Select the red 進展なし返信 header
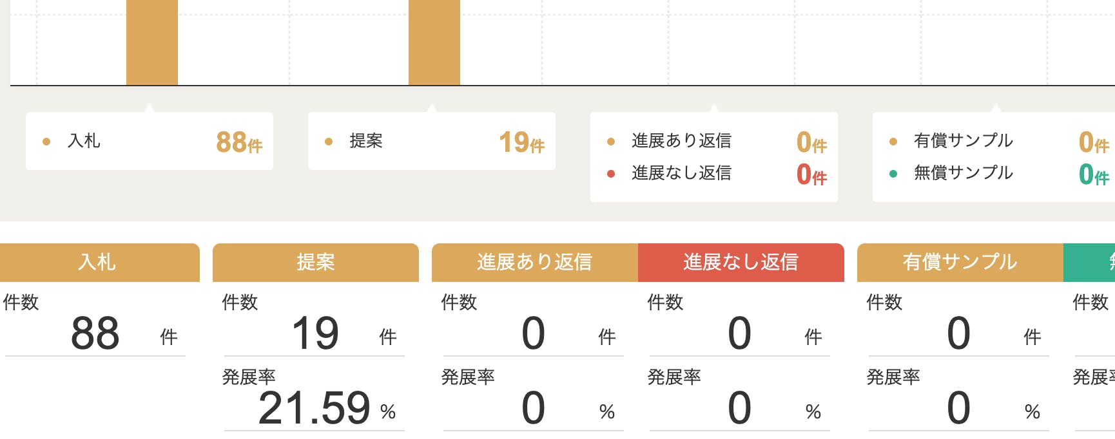 point(741,262)
